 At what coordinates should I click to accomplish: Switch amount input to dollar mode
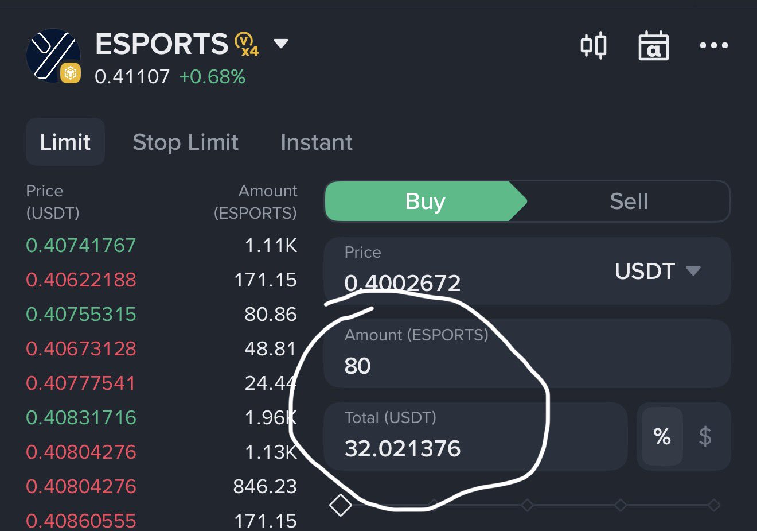click(705, 437)
